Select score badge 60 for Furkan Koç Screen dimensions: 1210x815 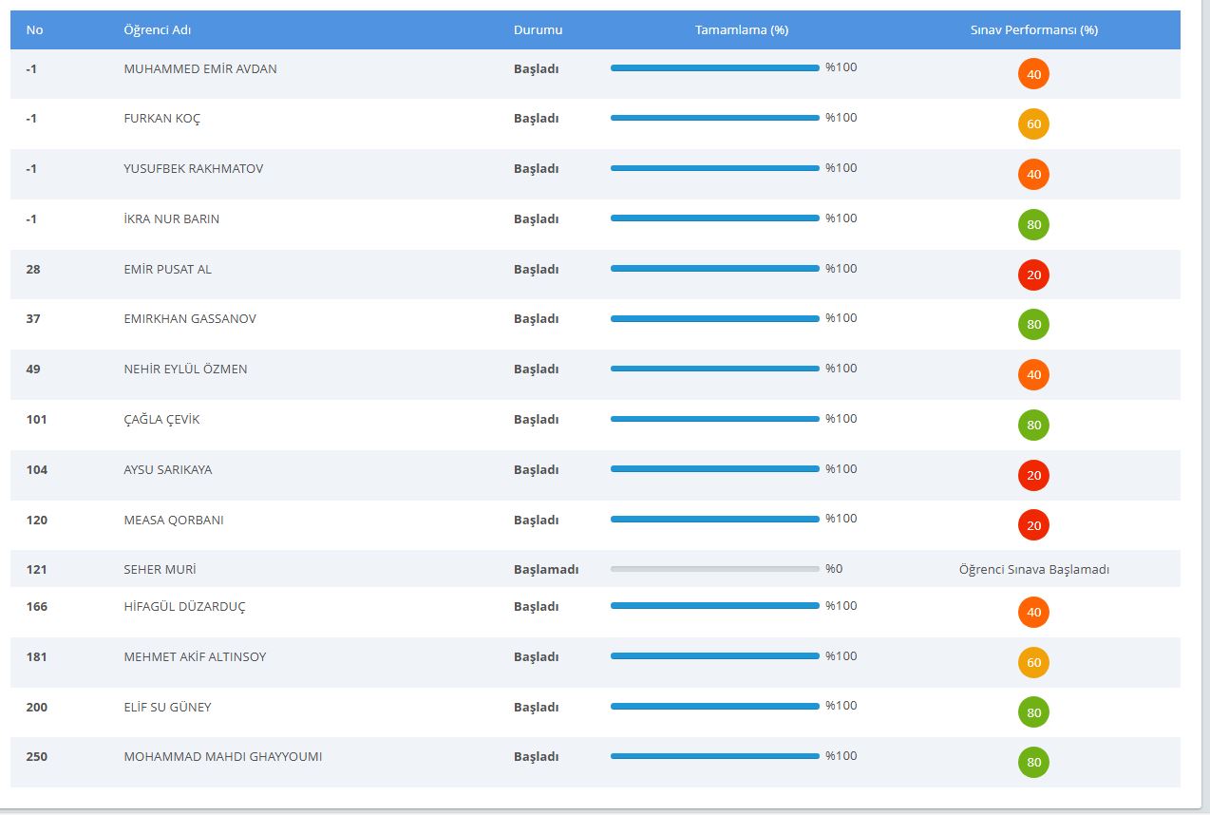coord(1033,124)
